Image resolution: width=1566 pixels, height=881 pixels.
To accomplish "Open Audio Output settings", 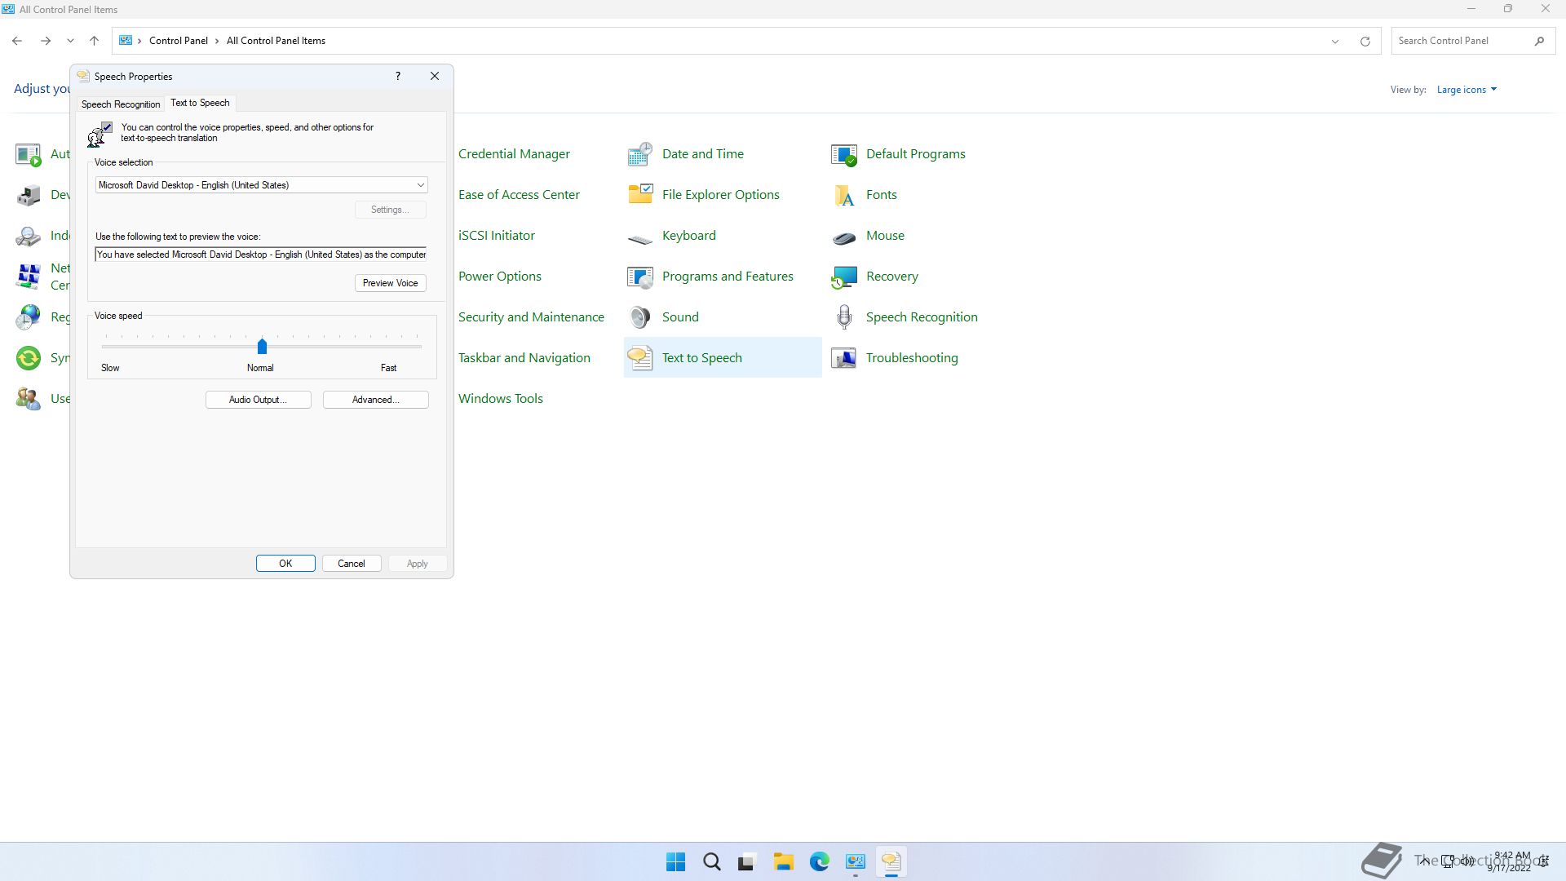I will point(258,400).
